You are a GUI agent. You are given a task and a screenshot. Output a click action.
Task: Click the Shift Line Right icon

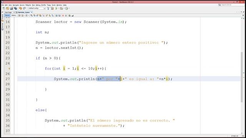pyautogui.click(x=59, y=15)
